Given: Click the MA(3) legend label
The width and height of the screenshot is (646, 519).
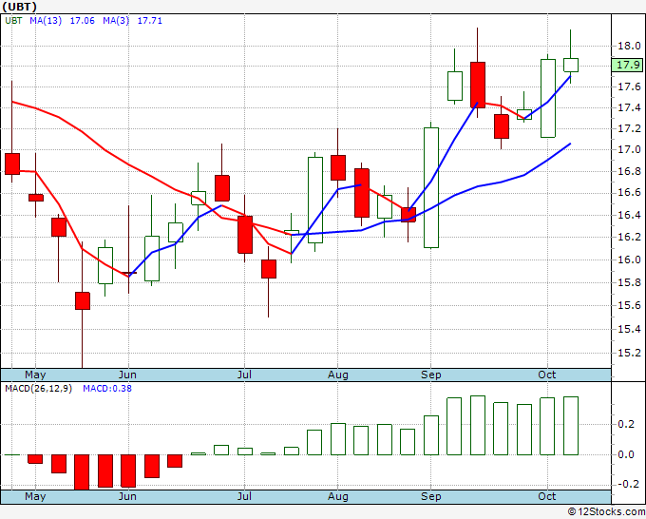Looking at the screenshot, I should pyautogui.click(x=116, y=21).
